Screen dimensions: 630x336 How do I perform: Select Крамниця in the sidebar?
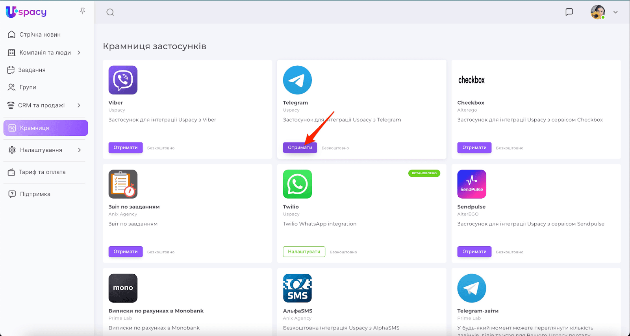pos(46,128)
